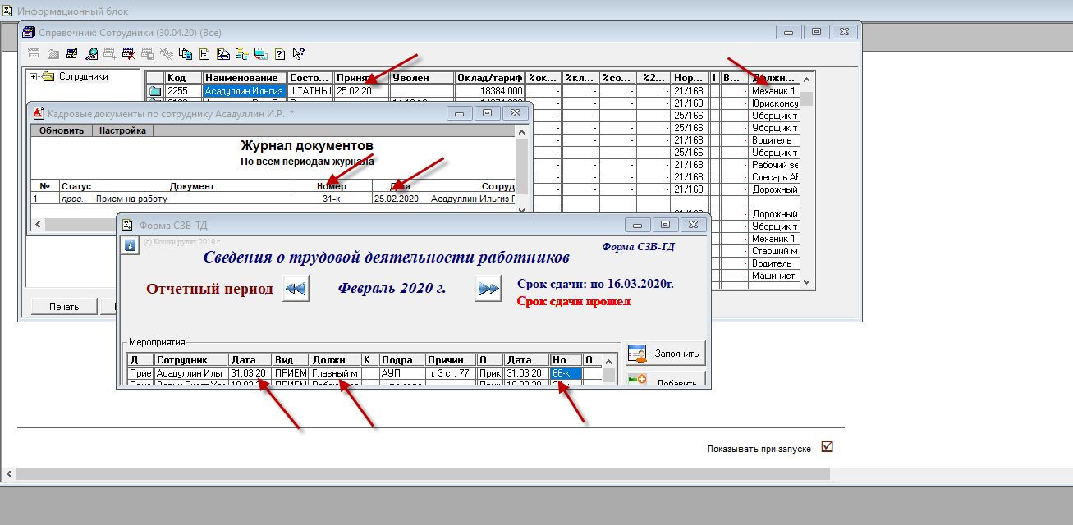
Task: Click the Асадуллин Ильг cell in Мероприятия
Action: coord(191,373)
